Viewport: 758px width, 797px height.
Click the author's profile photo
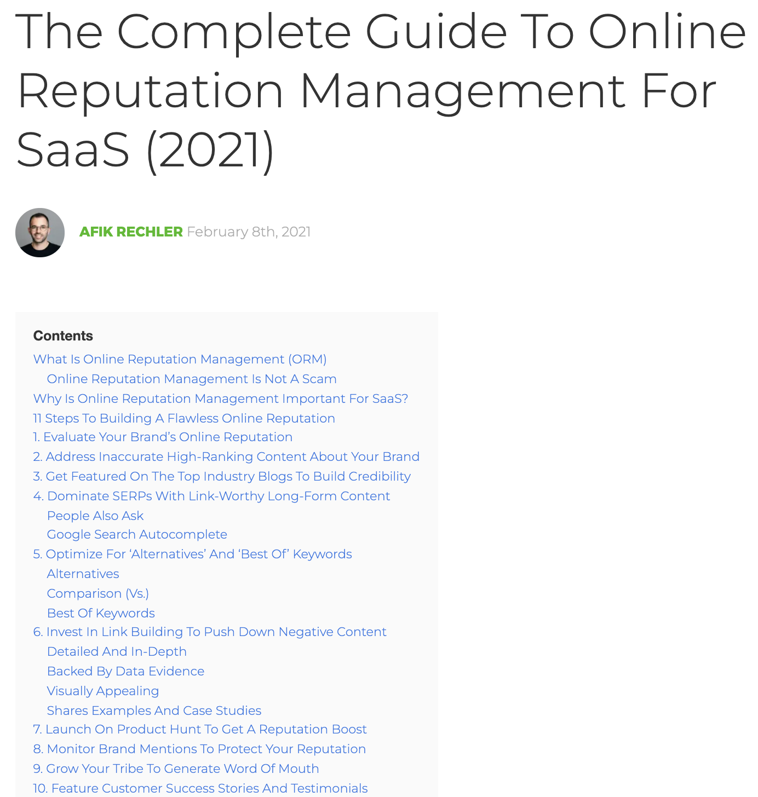pos(40,233)
